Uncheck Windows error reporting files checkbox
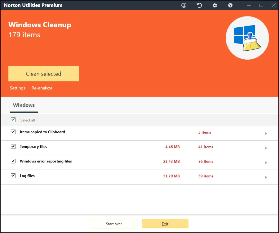Screen dimensions: 279x233 13,161
